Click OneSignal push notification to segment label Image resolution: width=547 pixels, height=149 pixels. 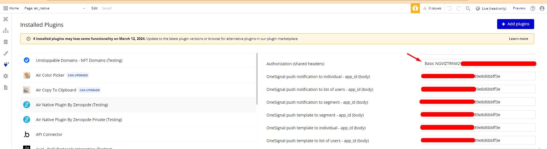click(x=317, y=102)
